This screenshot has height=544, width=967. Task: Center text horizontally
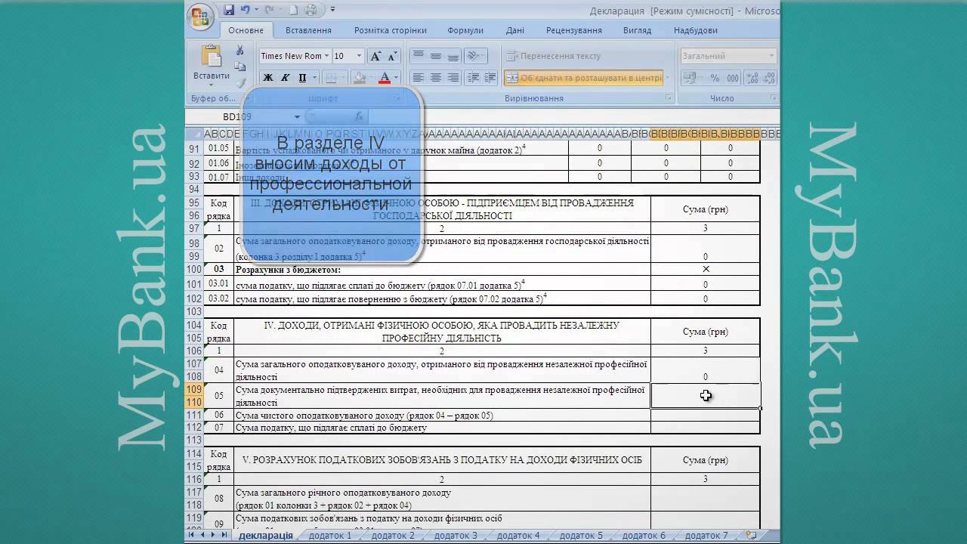coord(435,77)
